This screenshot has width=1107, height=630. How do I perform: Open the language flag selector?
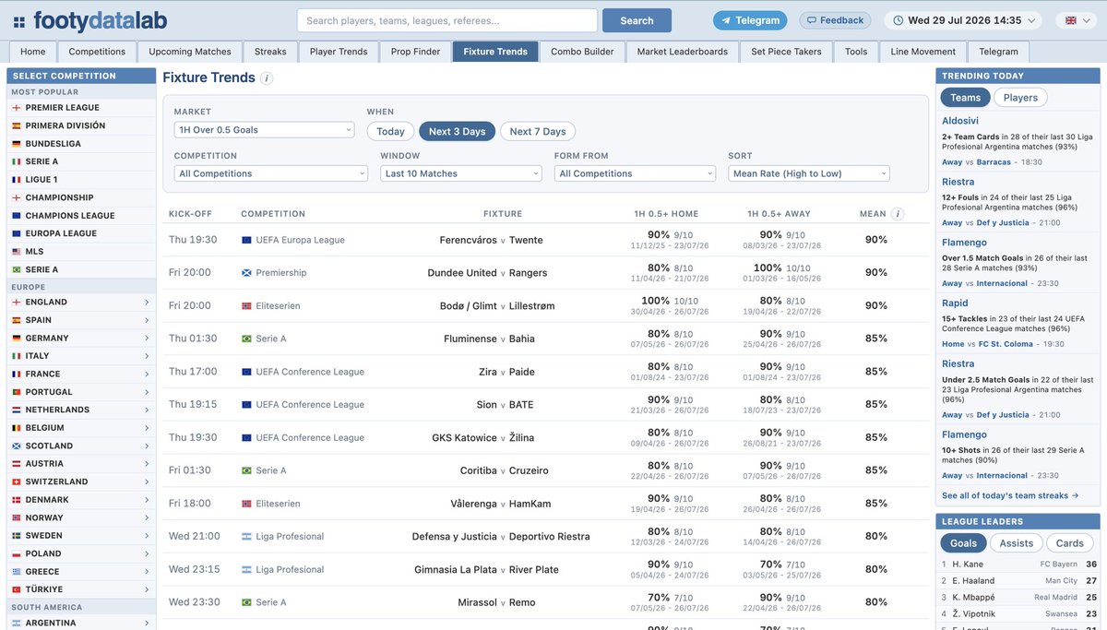point(1076,20)
